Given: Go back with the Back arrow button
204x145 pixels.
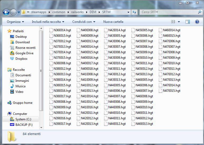Looking at the screenshot, I should pos(6,12).
